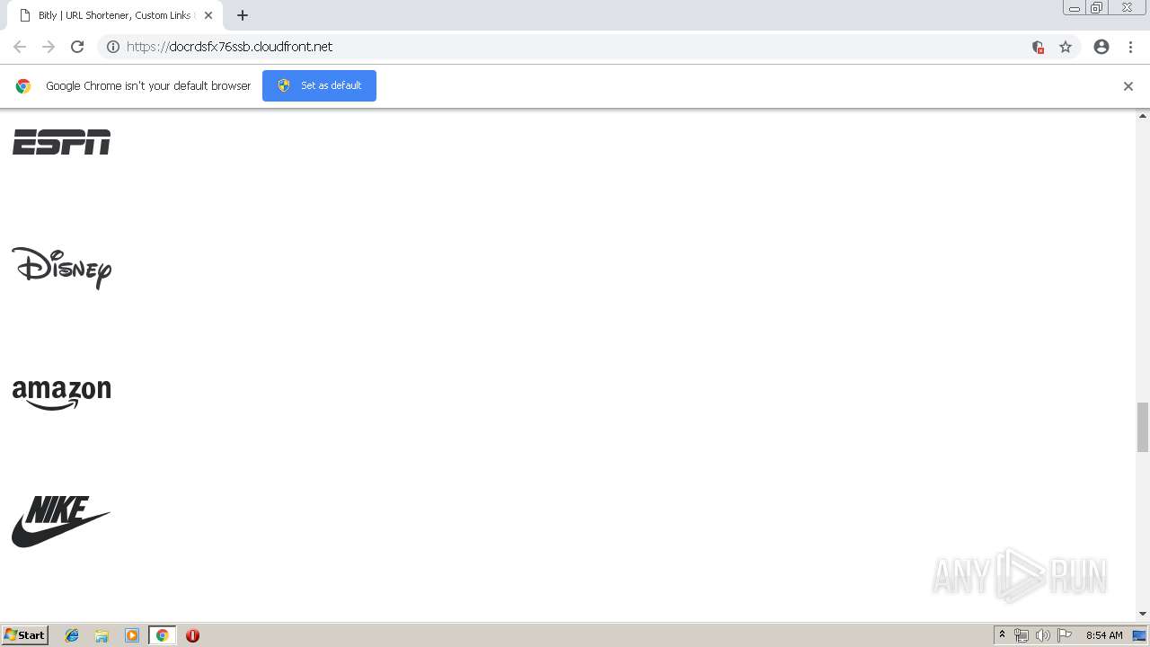
Task: Click the Show desktop button
Action: click(1139, 635)
